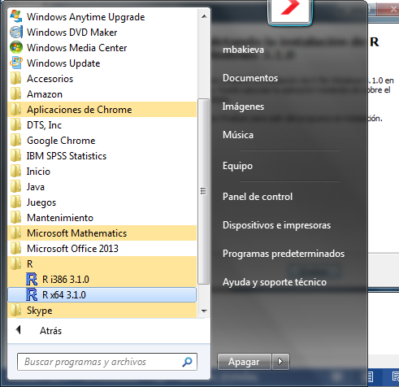Click the magnifier search icon
Image resolution: width=399 pixels, height=387 pixels.
[x=187, y=362]
